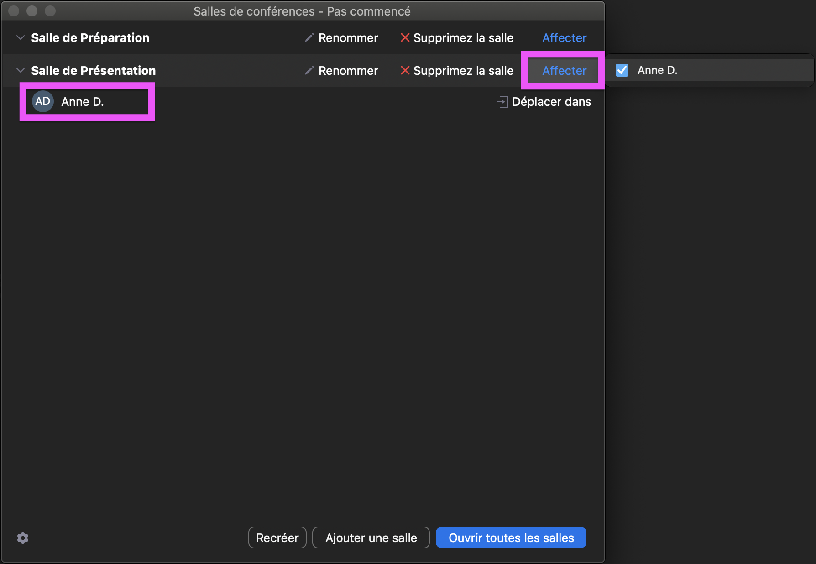The image size is (816, 564).
Task: Select the Salle de Présentation room title
Action: pos(93,71)
